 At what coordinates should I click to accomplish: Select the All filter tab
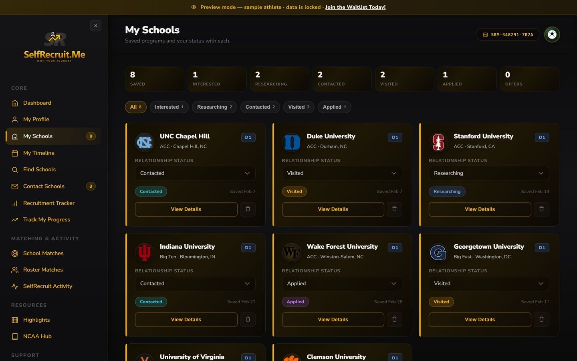(136, 107)
